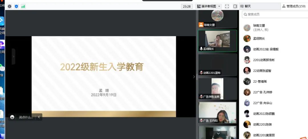This screenshot has height=139, width=308.
Task: Select member name 22-管倩瑶
Action: tap(260, 81)
